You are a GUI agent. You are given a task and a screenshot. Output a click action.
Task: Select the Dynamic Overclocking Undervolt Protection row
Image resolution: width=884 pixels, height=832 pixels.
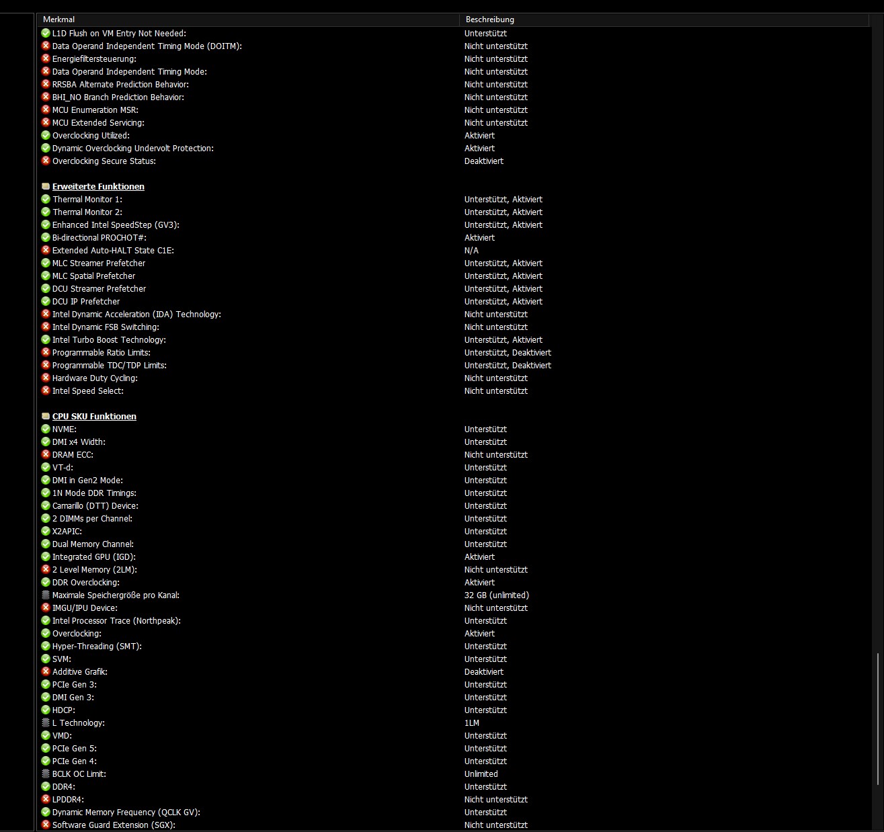pyautogui.click(x=454, y=149)
